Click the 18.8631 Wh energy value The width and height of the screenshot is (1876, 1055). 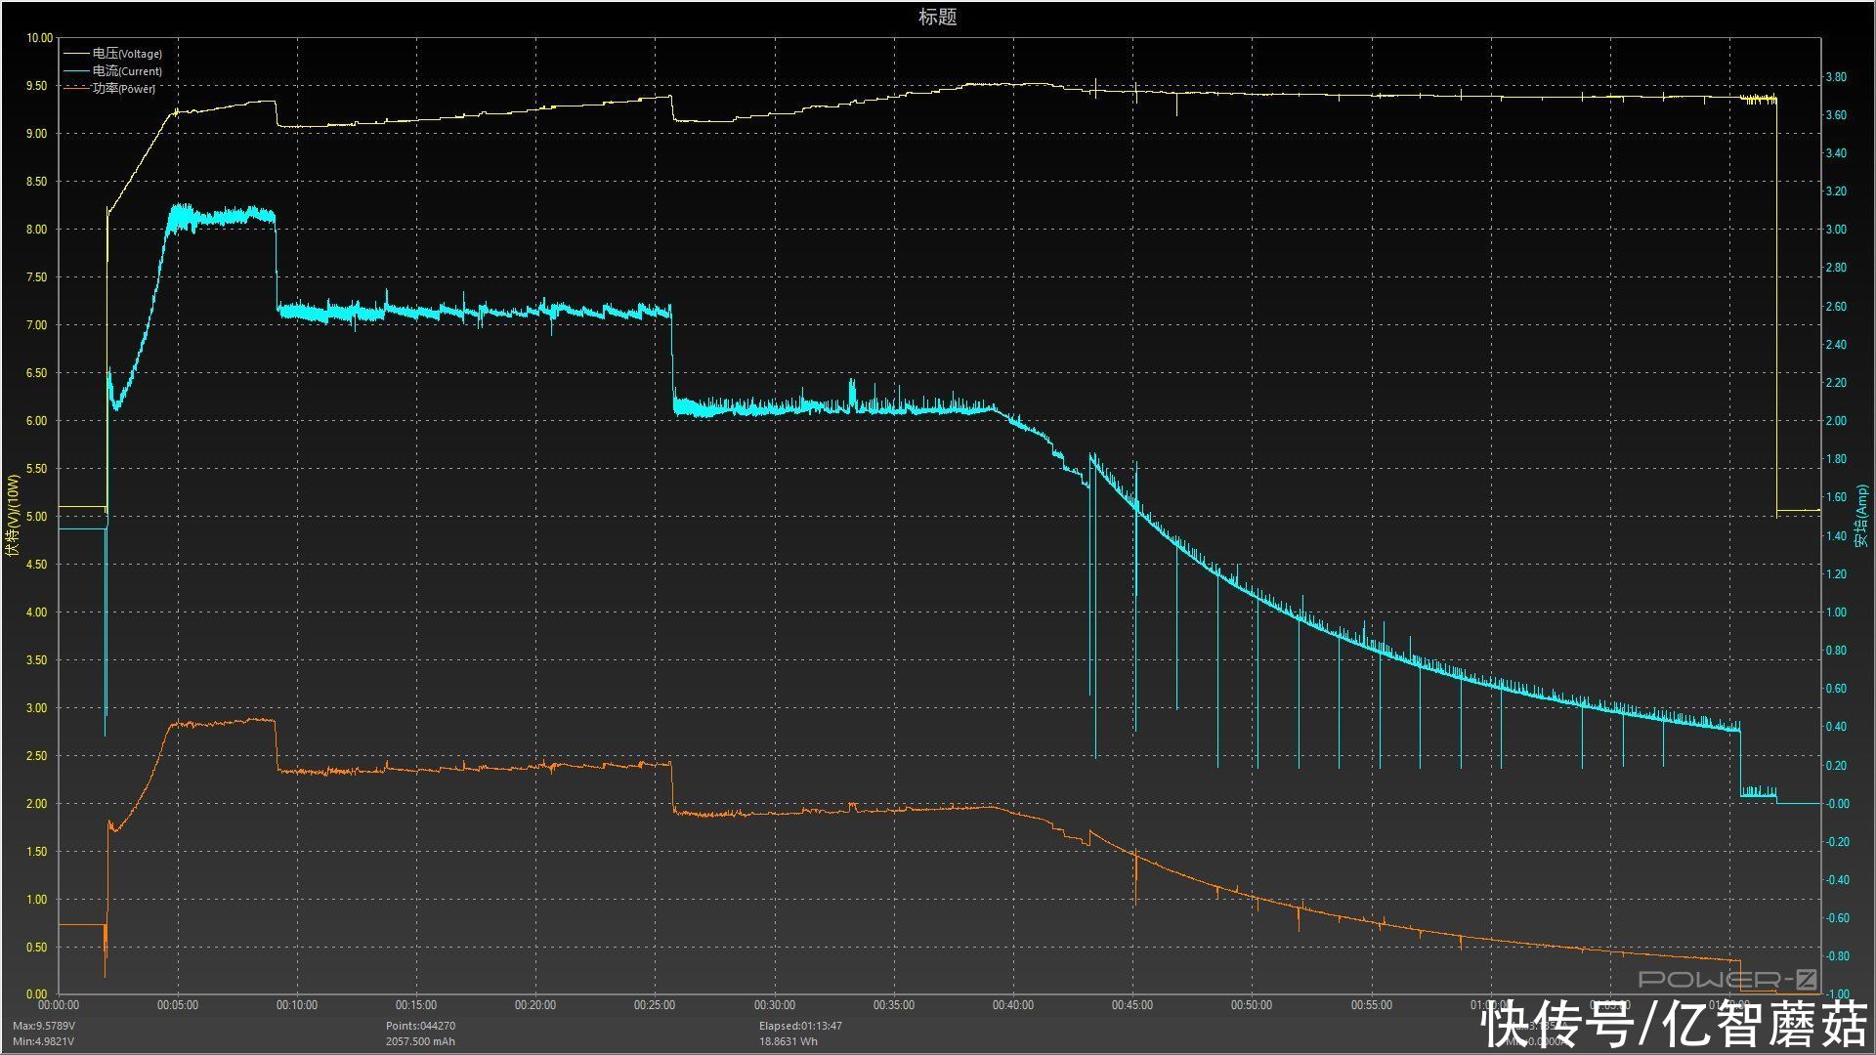789,1041
